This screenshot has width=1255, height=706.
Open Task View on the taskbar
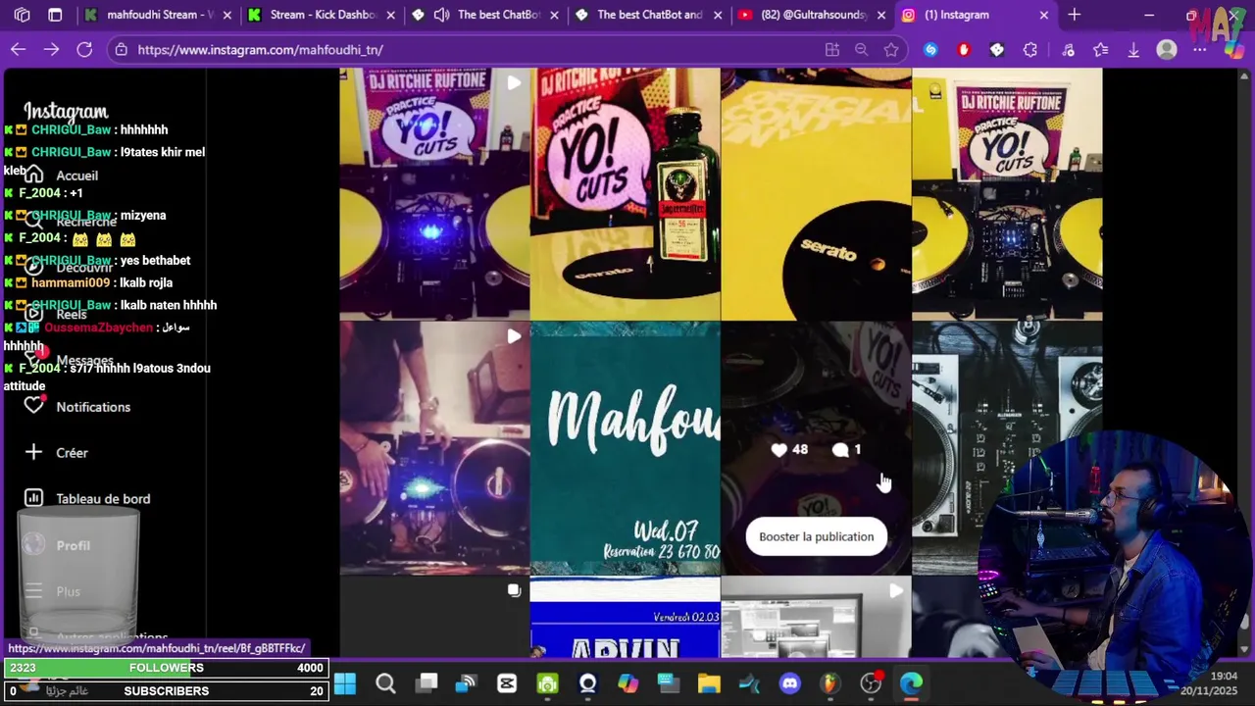[427, 683]
